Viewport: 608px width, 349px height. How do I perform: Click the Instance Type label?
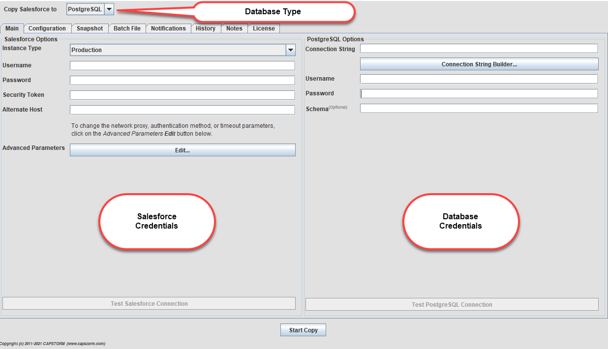point(22,48)
